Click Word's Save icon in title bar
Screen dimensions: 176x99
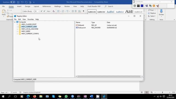point(18,2)
